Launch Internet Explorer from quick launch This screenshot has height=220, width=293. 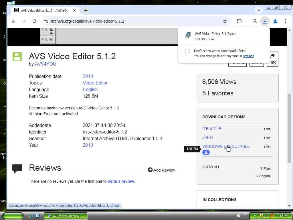pyautogui.click(x=31, y=216)
